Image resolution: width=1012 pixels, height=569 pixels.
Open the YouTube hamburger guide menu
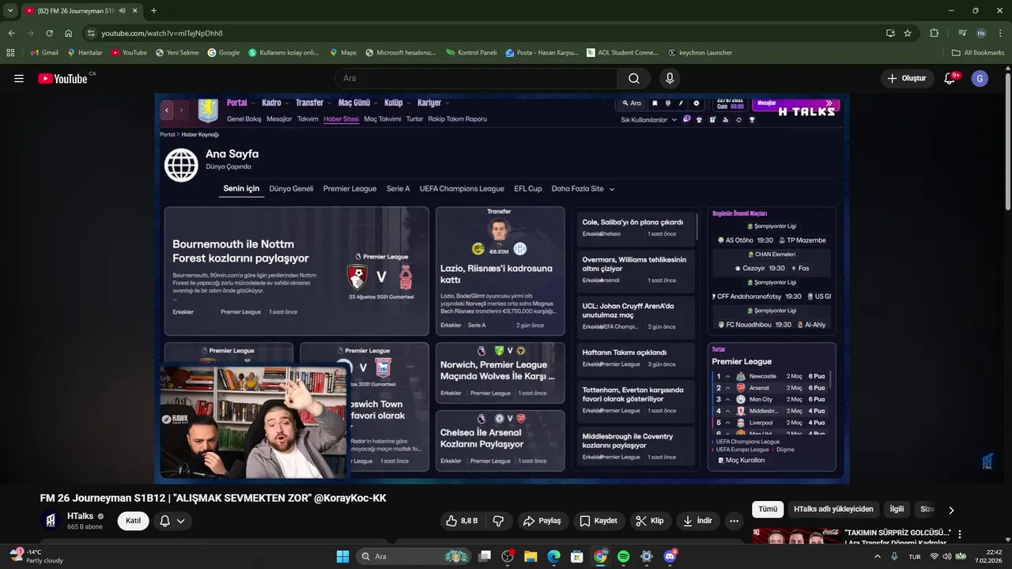[x=19, y=78]
